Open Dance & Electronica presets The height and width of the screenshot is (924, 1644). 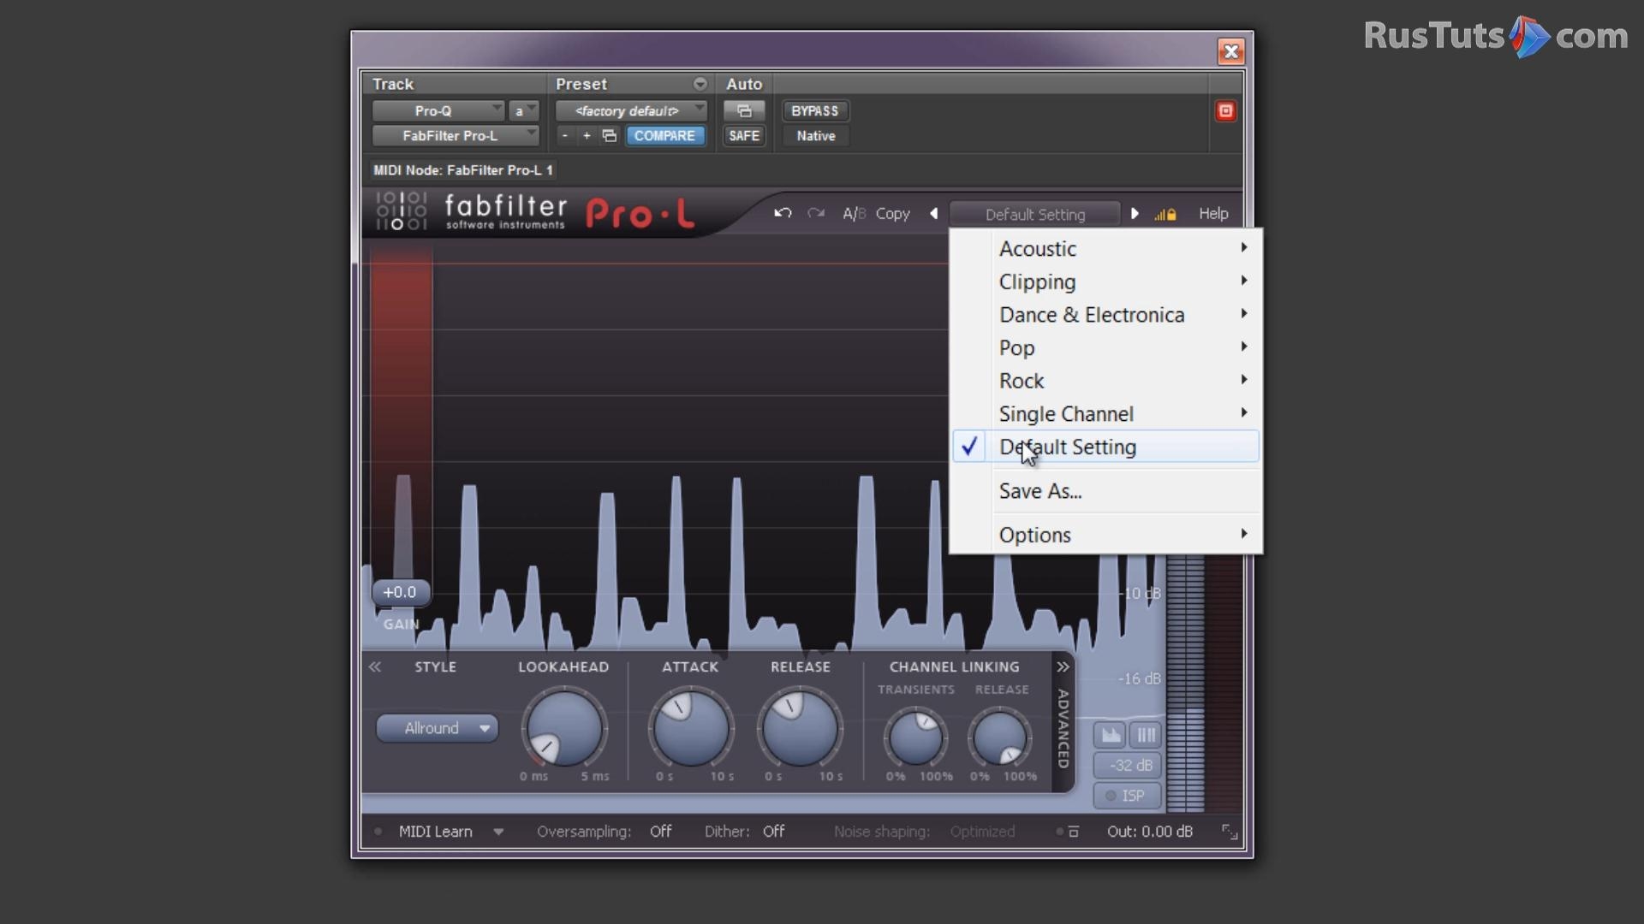tap(1106, 315)
